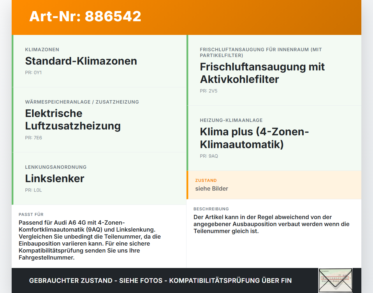
Task: Select Frischluftansaugung mit Aktivkohlefilter heading
Action: point(262,73)
